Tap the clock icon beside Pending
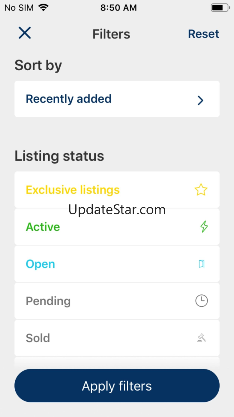Screen dimensions: 234x417 tap(202, 301)
